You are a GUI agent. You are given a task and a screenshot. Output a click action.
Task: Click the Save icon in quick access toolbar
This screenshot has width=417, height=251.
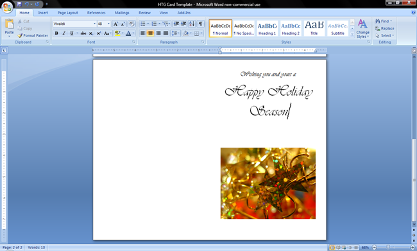point(19,4)
